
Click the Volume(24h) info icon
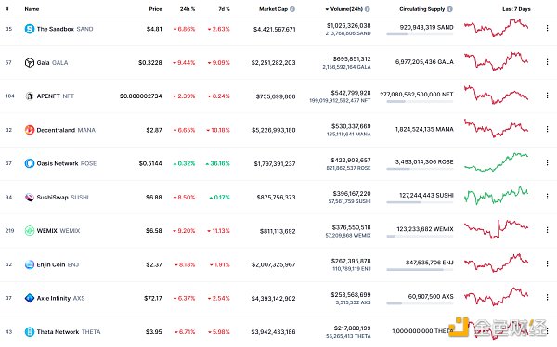coord(368,9)
